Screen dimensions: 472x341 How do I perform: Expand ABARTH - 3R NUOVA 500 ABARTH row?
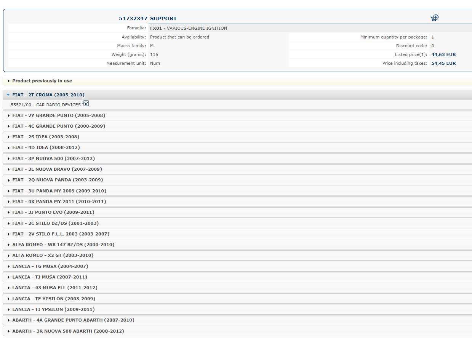coord(237,331)
